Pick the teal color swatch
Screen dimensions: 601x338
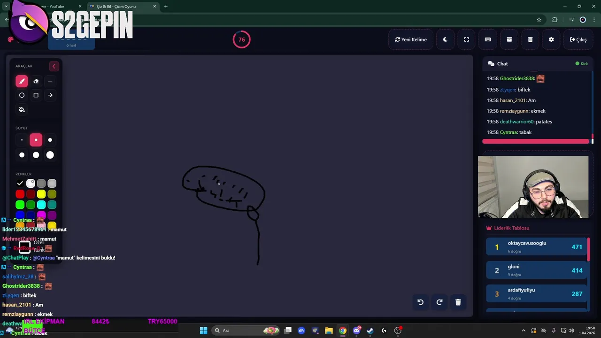click(52, 205)
